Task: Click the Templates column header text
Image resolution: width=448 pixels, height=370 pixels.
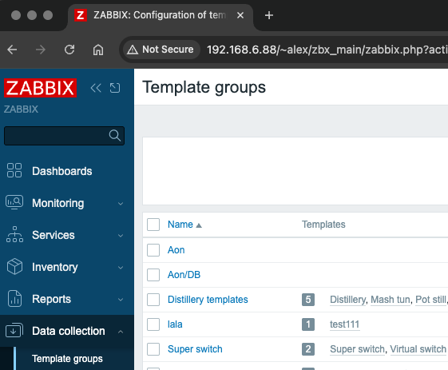Action: pyautogui.click(x=323, y=225)
